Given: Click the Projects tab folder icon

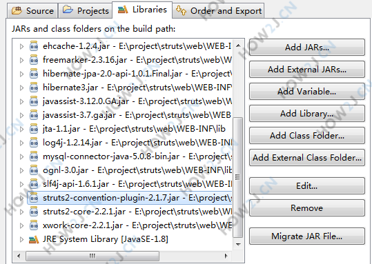Looking at the screenshot, I should [x=68, y=10].
